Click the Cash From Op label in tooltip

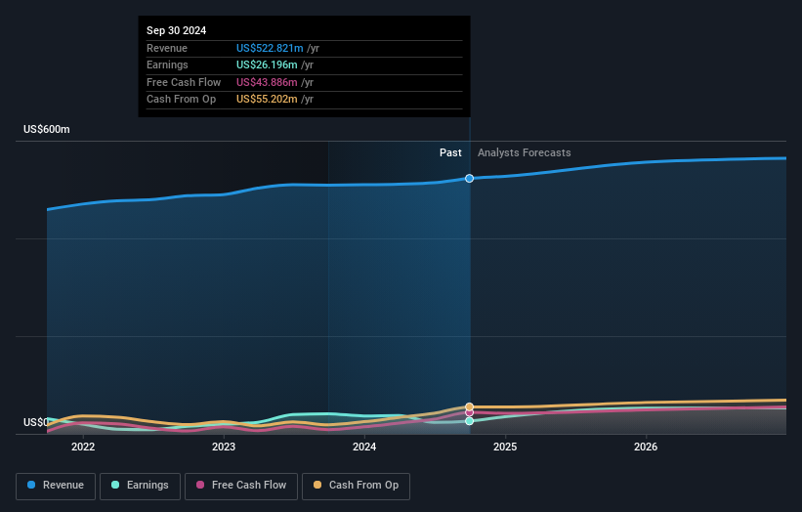tap(181, 100)
